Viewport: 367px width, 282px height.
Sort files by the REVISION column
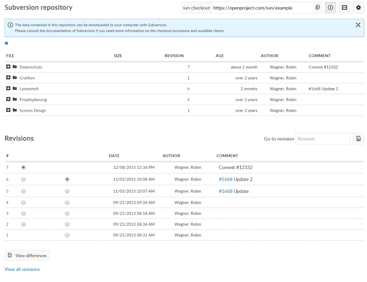174,56
